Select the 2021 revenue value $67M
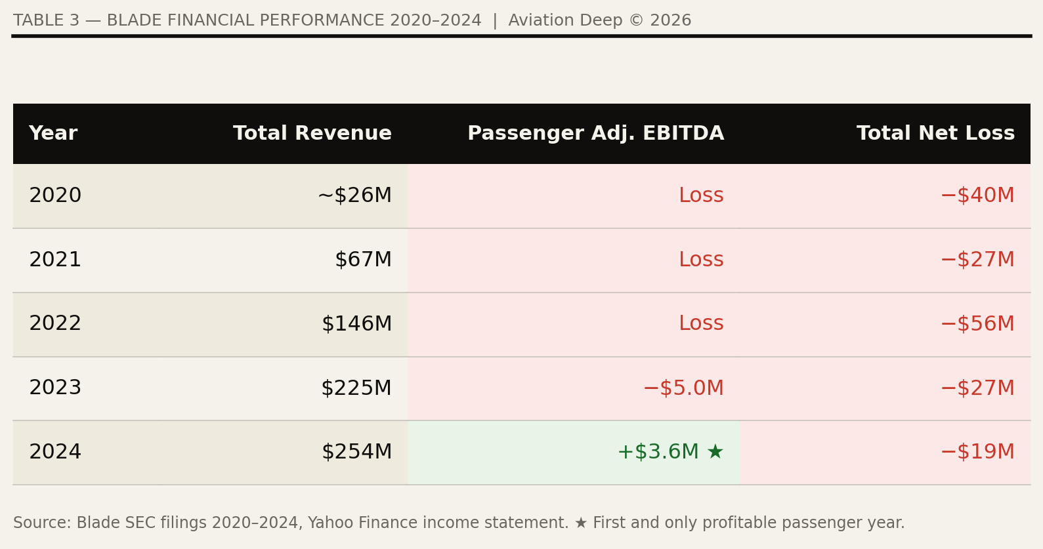The image size is (1043, 549). [x=363, y=260]
